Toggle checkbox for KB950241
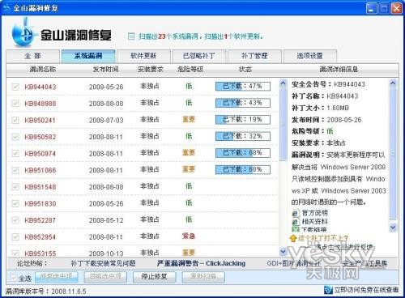405x298 pixels. coord(15,120)
